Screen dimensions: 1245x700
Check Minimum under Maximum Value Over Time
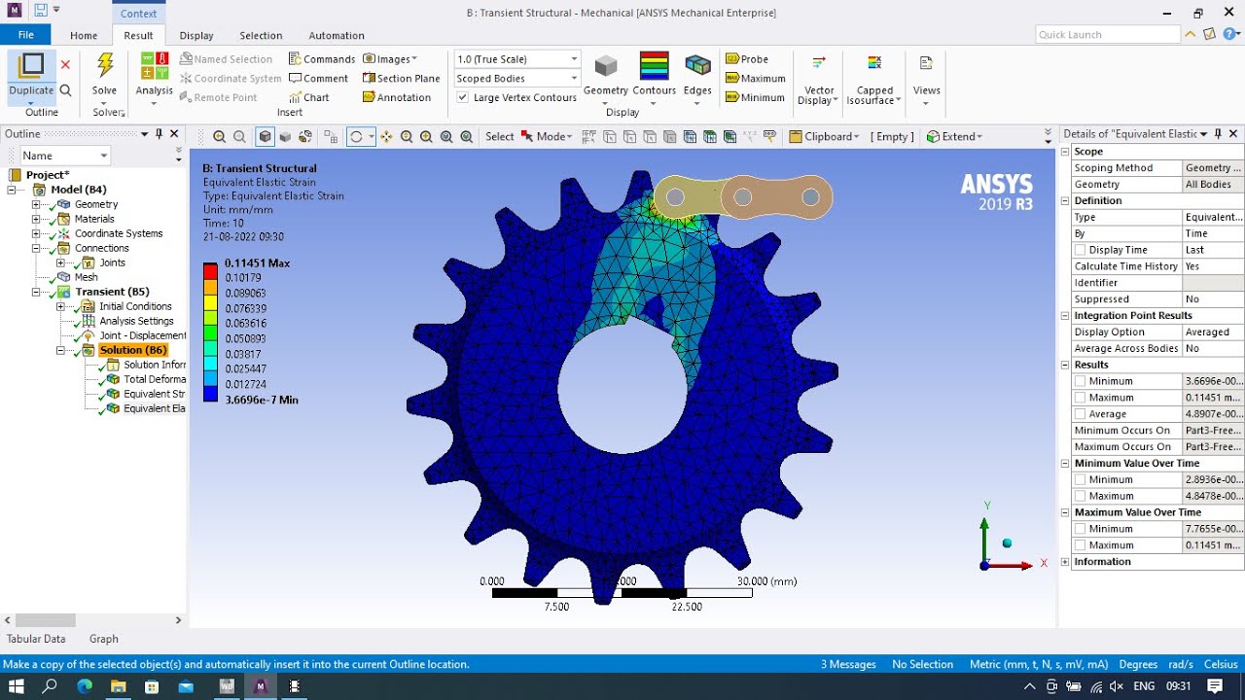tap(1081, 529)
